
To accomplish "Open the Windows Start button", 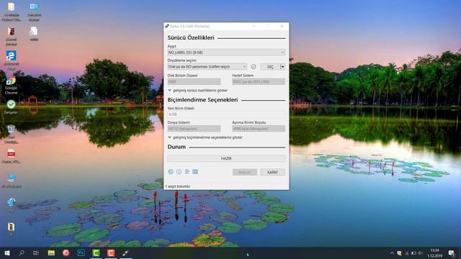I will 7,253.
